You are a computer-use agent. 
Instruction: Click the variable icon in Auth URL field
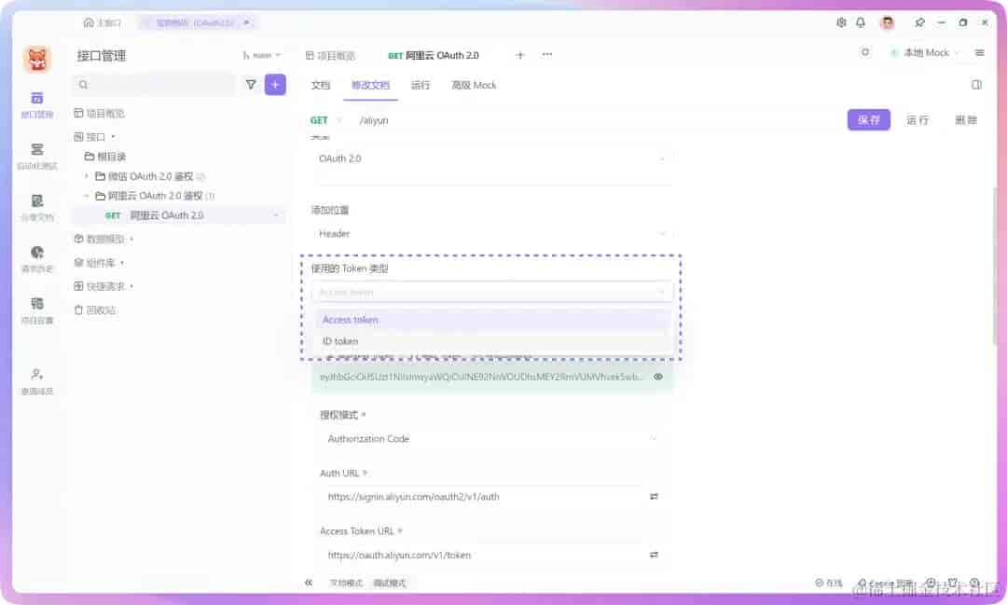coord(654,497)
